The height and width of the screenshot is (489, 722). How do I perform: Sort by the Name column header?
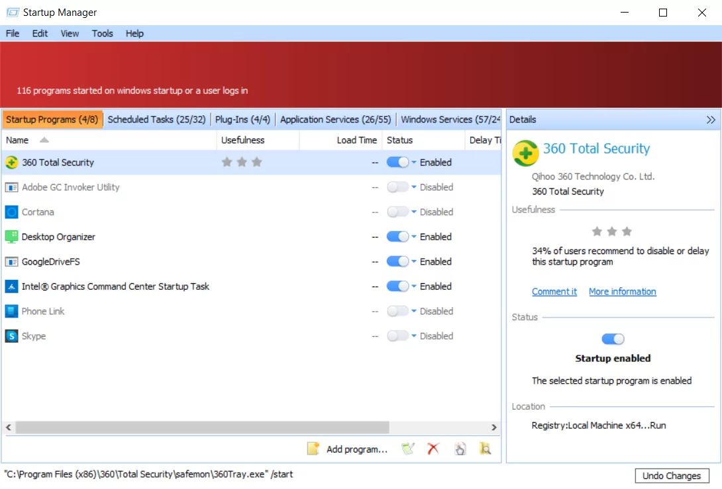point(109,140)
